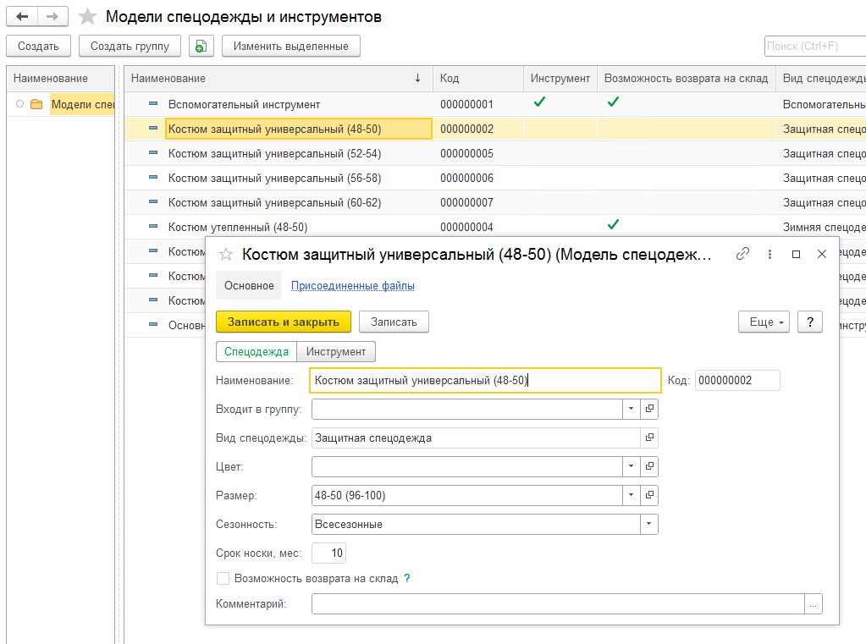Add list page to favorites star
This screenshot has height=644, width=866.
click(87, 17)
